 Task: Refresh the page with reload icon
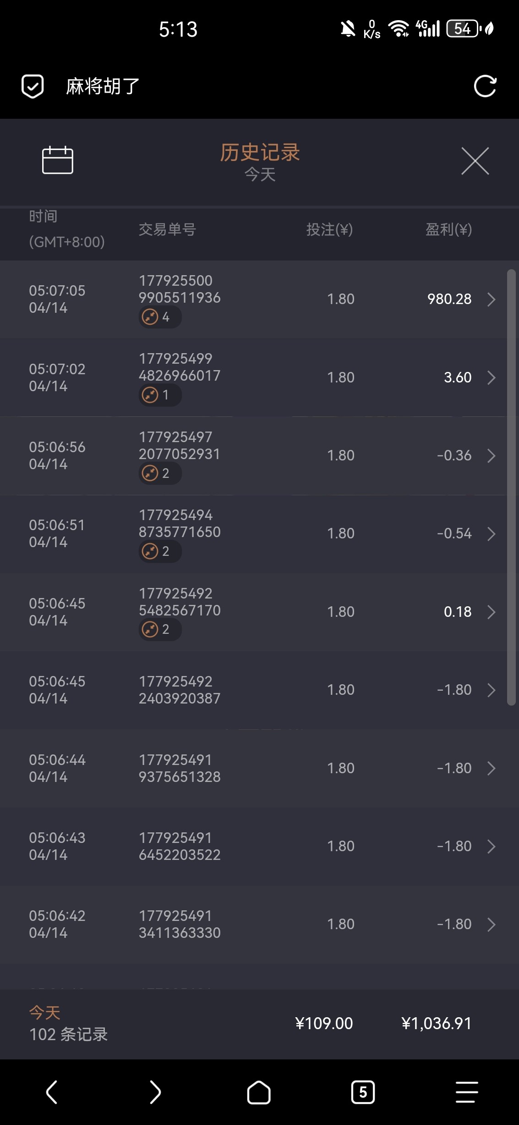coord(485,86)
